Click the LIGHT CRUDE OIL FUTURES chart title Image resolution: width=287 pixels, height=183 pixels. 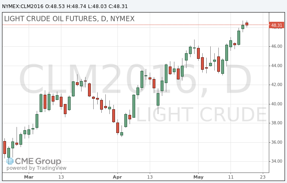point(69,19)
